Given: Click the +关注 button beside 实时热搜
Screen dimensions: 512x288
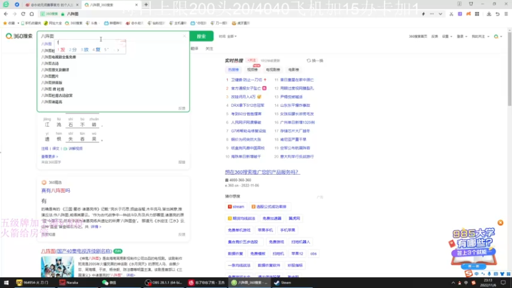Looking at the screenshot, I should [252, 60].
